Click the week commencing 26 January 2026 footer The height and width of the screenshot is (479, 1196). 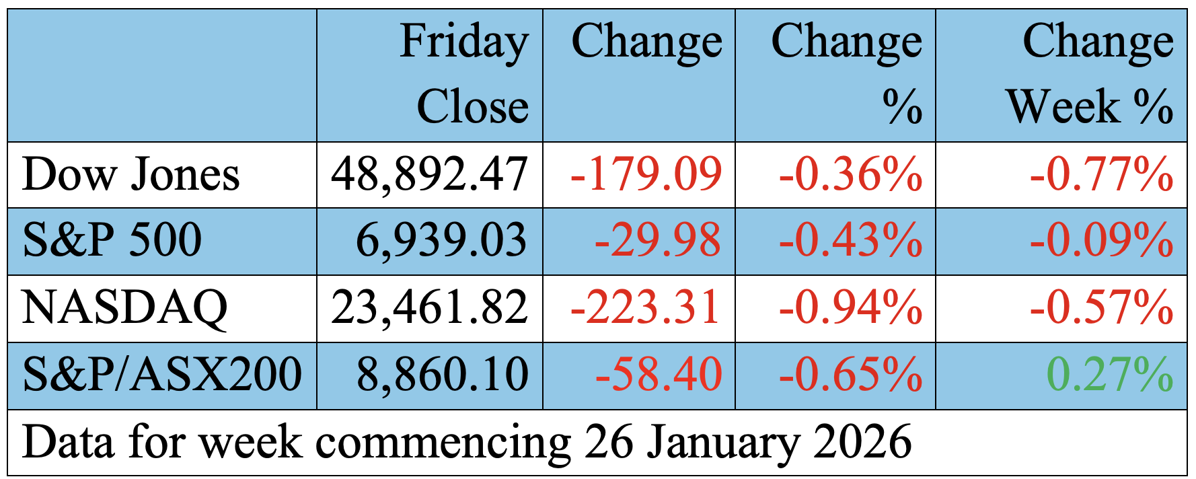tap(467, 442)
